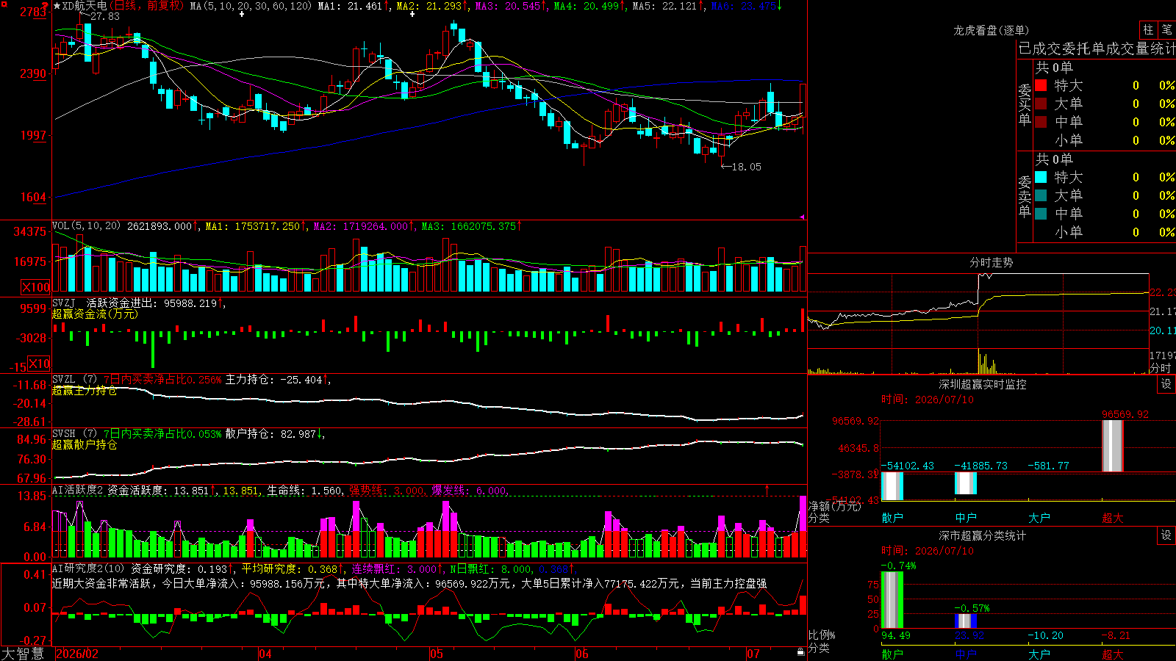Click the red question mark help icon

pos(46,6)
